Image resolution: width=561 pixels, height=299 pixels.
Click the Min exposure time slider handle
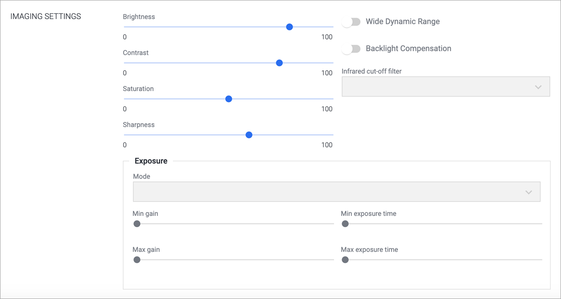(345, 224)
